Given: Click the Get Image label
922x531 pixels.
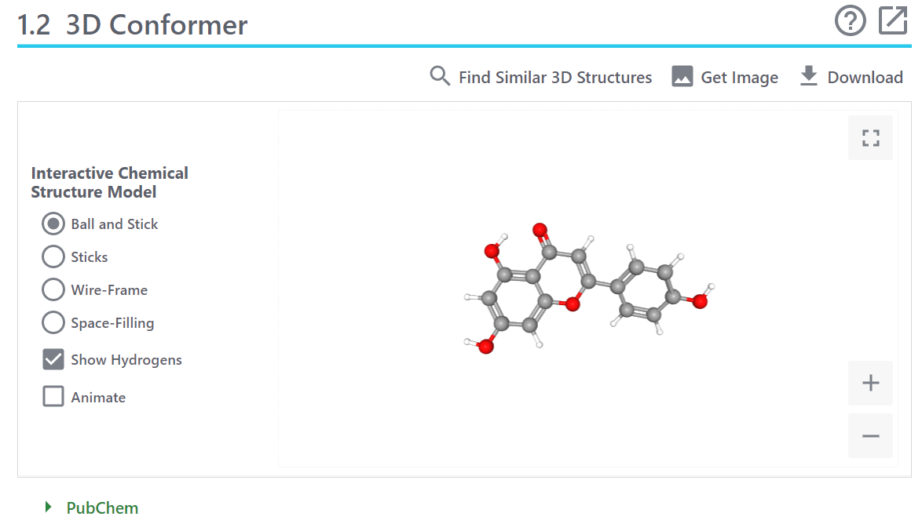Looking at the screenshot, I should [x=739, y=76].
